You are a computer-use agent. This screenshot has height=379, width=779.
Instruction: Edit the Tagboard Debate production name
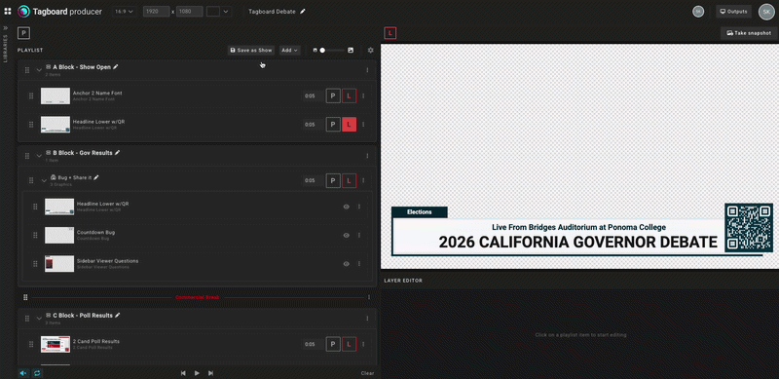coord(303,11)
